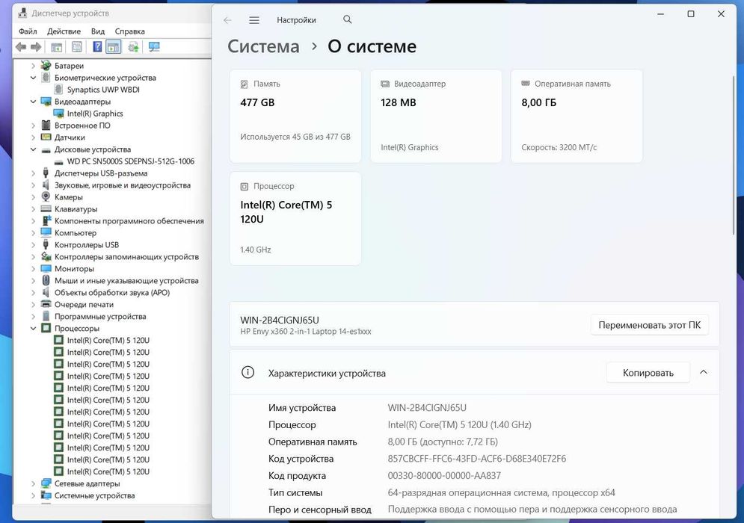Select WD PC SN5000S SDEPNSJ-512G-1006 disk
Image resolution: width=744 pixels, height=523 pixels.
pyautogui.click(x=131, y=161)
